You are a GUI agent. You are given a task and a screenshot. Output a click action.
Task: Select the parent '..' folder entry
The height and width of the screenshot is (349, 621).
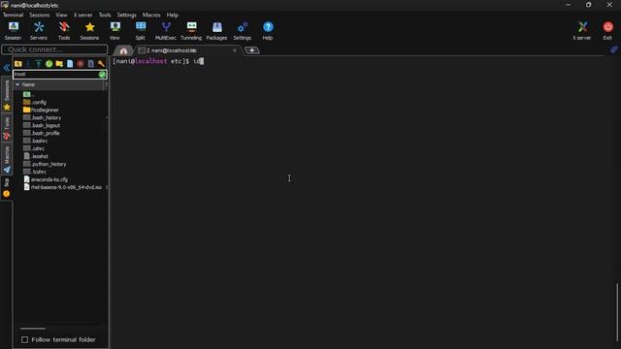[29, 95]
